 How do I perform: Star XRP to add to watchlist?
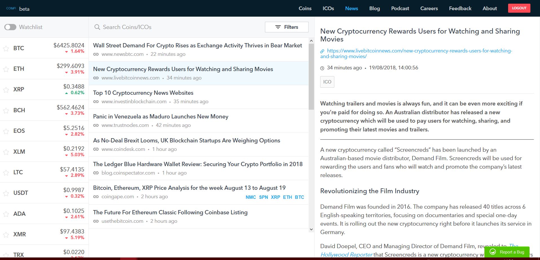6,90
